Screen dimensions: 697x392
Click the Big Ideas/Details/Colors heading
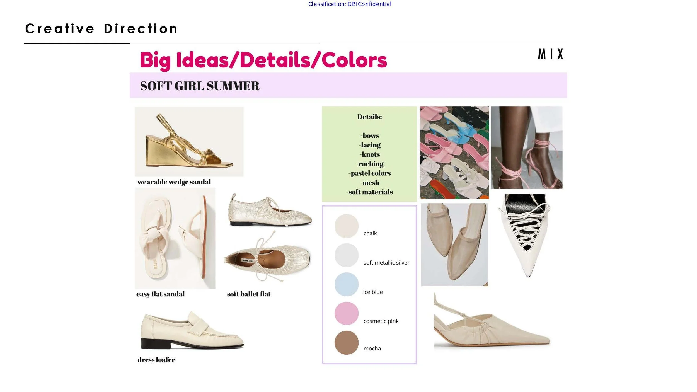pos(263,60)
